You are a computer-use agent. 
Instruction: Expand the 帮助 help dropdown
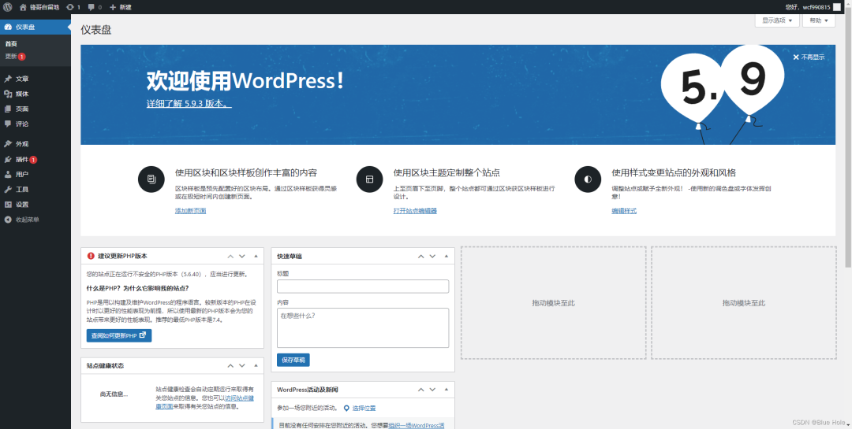818,20
